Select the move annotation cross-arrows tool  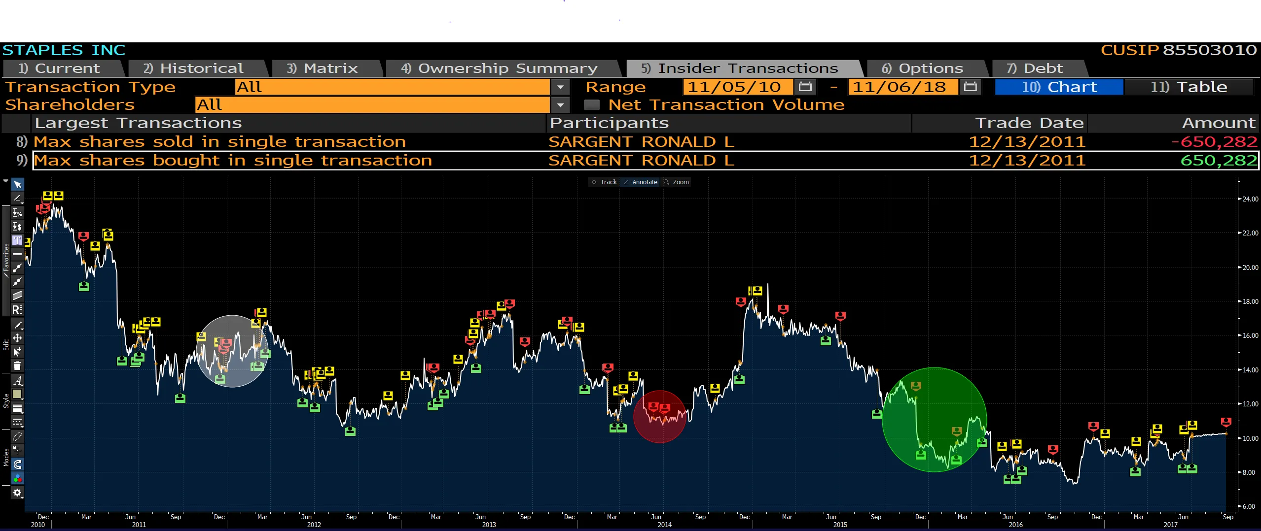click(x=17, y=338)
